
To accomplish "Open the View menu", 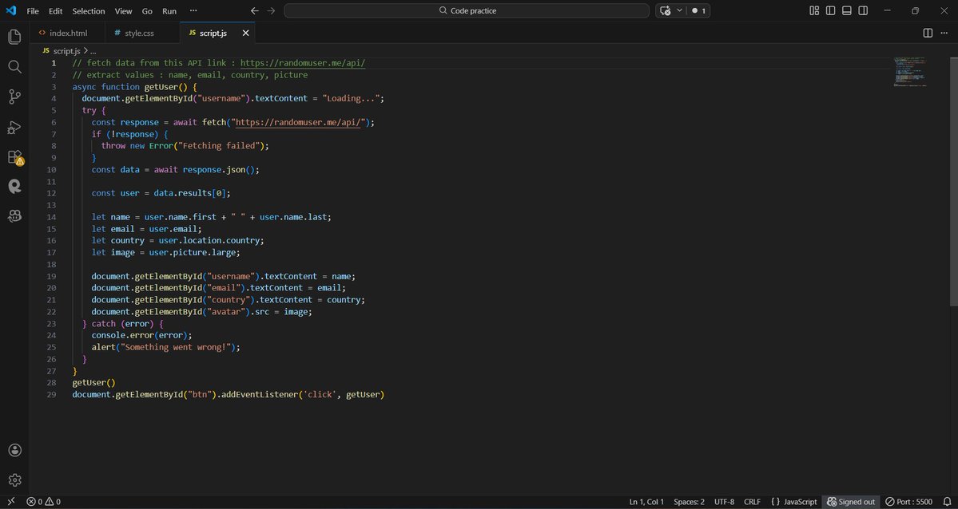I will (x=123, y=11).
